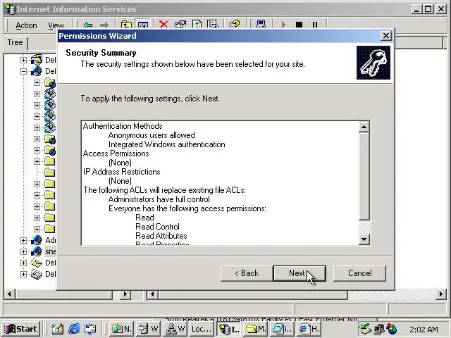
Task: Cancel the Permissions Wizard
Action: pyautogui.click(x=359, y=273)
